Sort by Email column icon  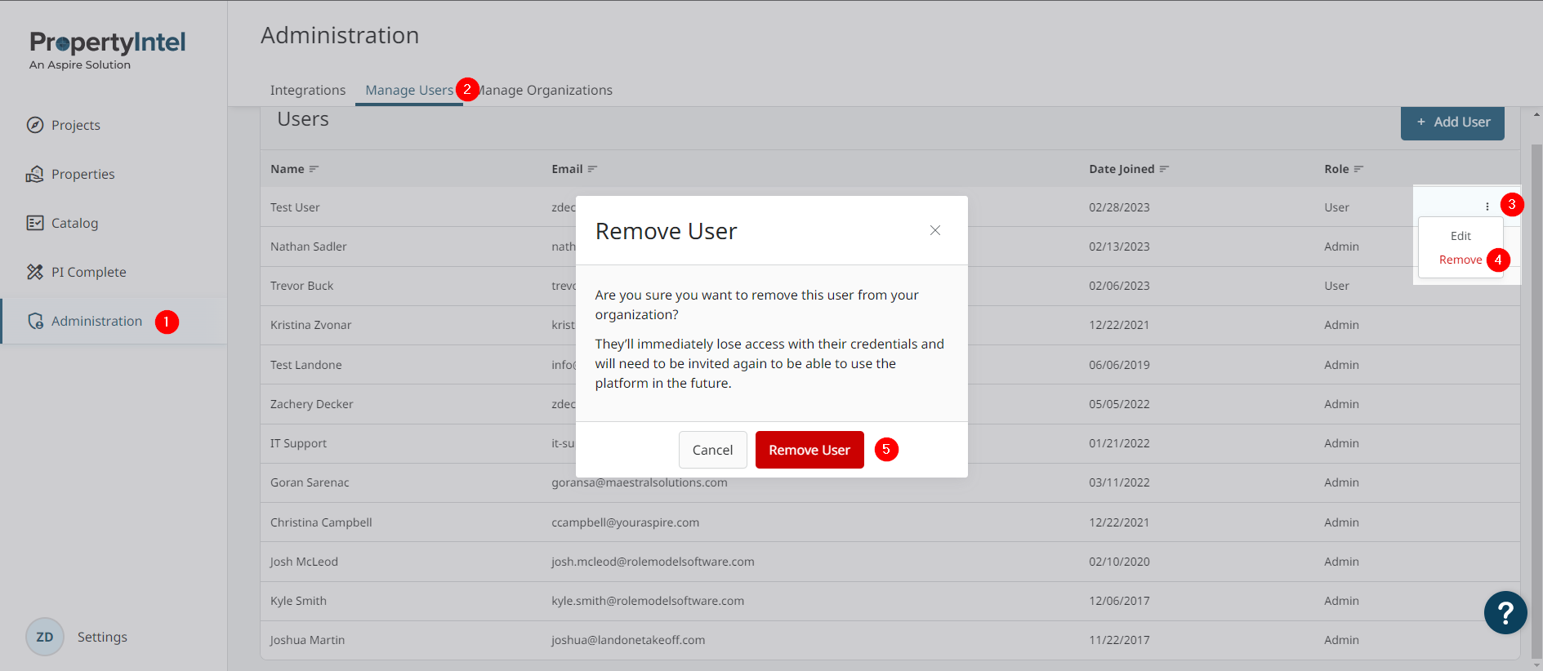tap(593, 169)
